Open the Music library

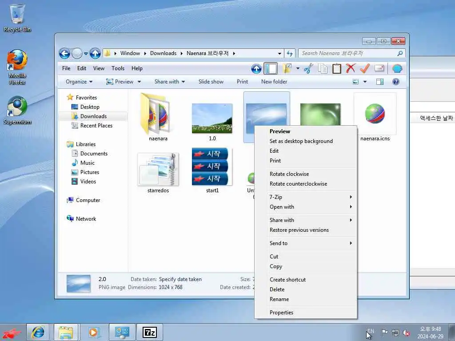pyautogui.click(x=88, y=163)
